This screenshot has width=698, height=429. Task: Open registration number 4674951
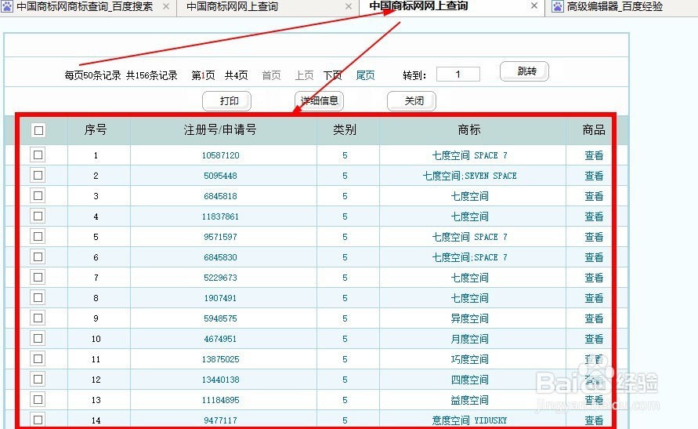tap(220, 339)
